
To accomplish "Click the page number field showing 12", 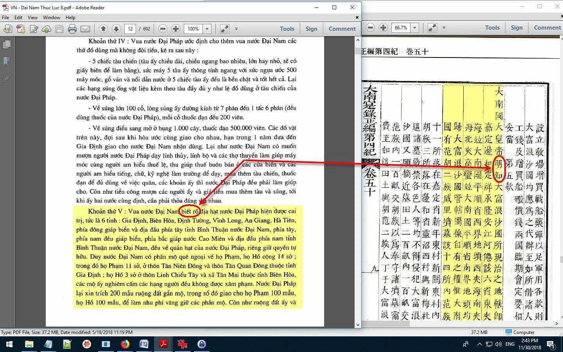I will pos(130,29).
